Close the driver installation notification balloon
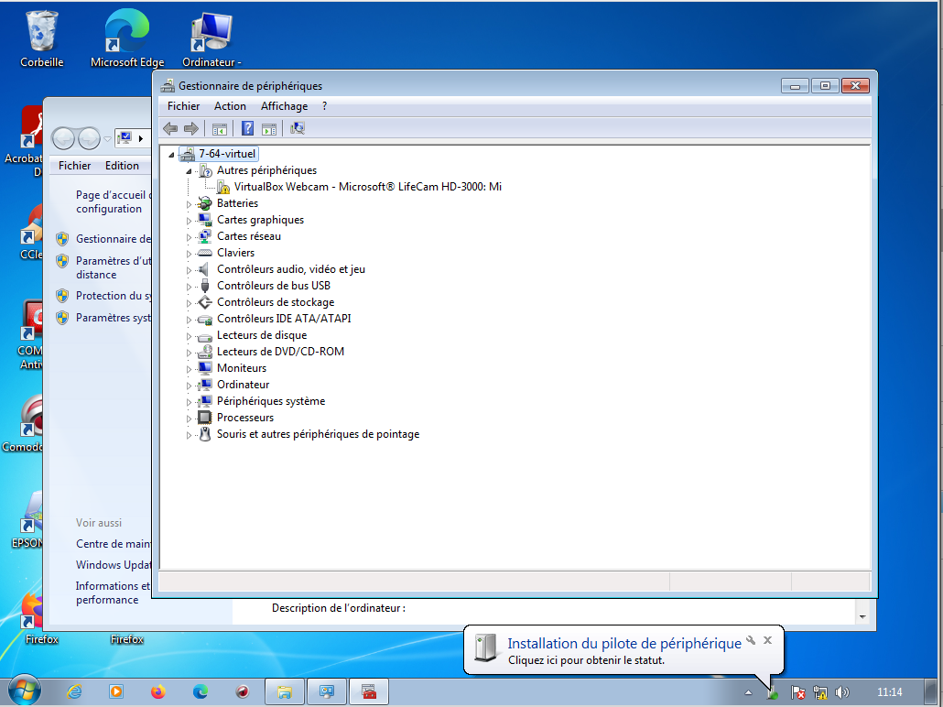The width and height of the screenshot is (943, 707). 768,640
